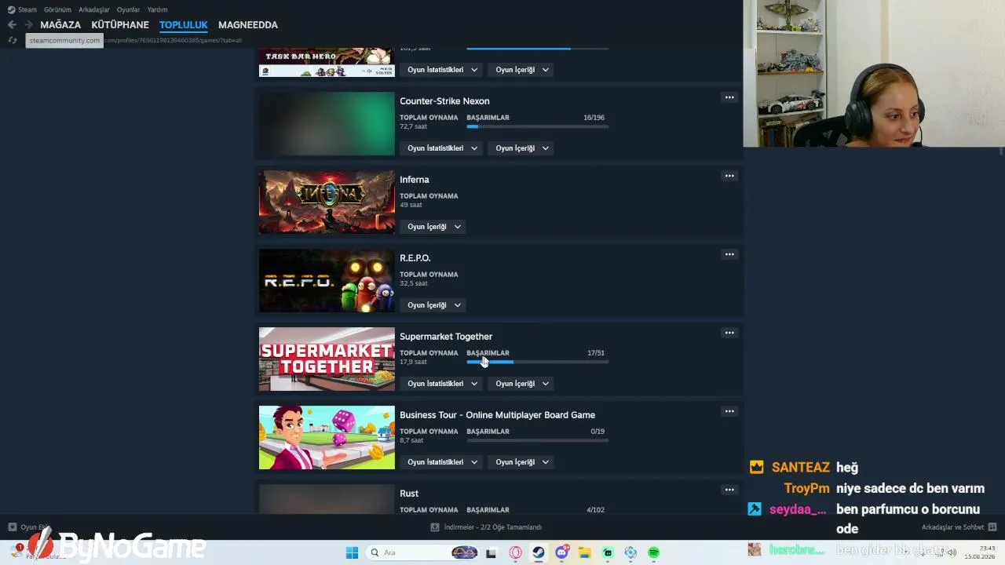Click the 49 saat playtime under Inferna

411,205
